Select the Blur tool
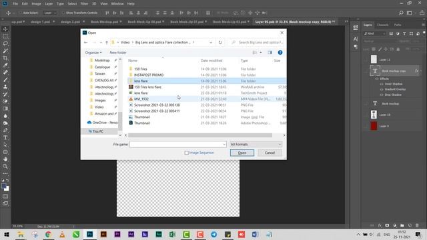427x240 pixels. click(5, 116)
